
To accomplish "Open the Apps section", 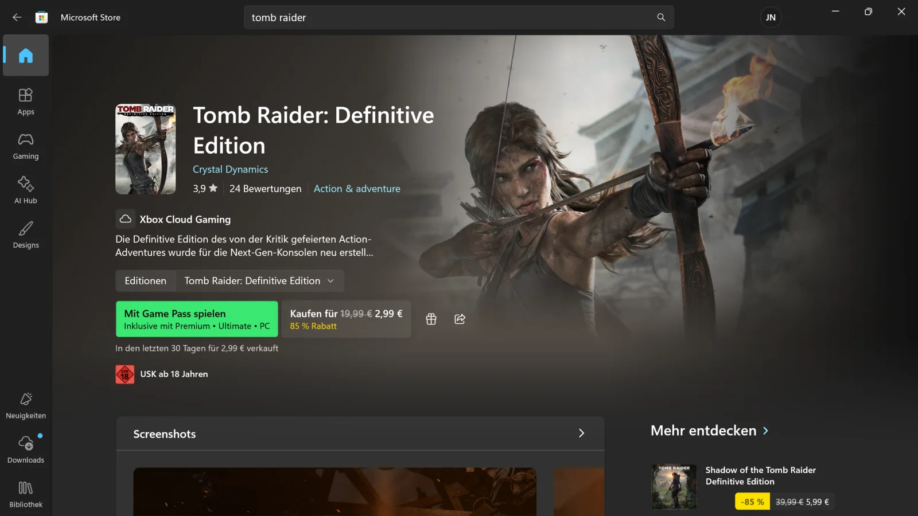I will coord(26,101).
